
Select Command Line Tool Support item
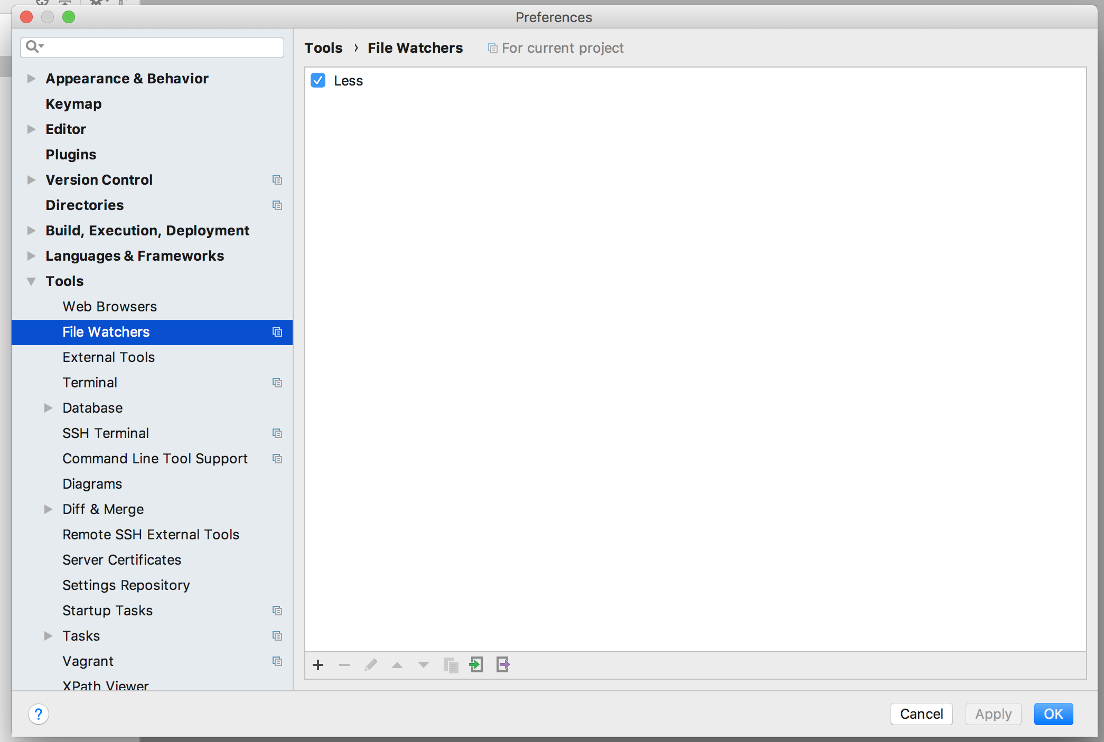(155, 459)
